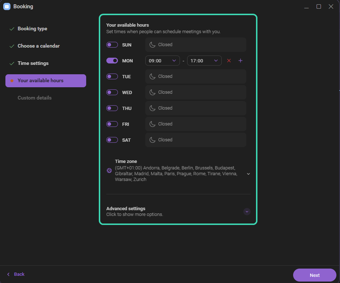This screenshot has width=340, height=283.
Task: Open Choose a calendar step
Action: (x=39, y=46)
